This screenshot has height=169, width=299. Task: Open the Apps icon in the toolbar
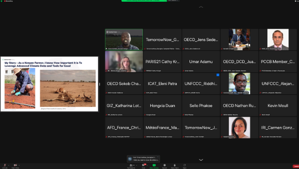coord(184,166)
